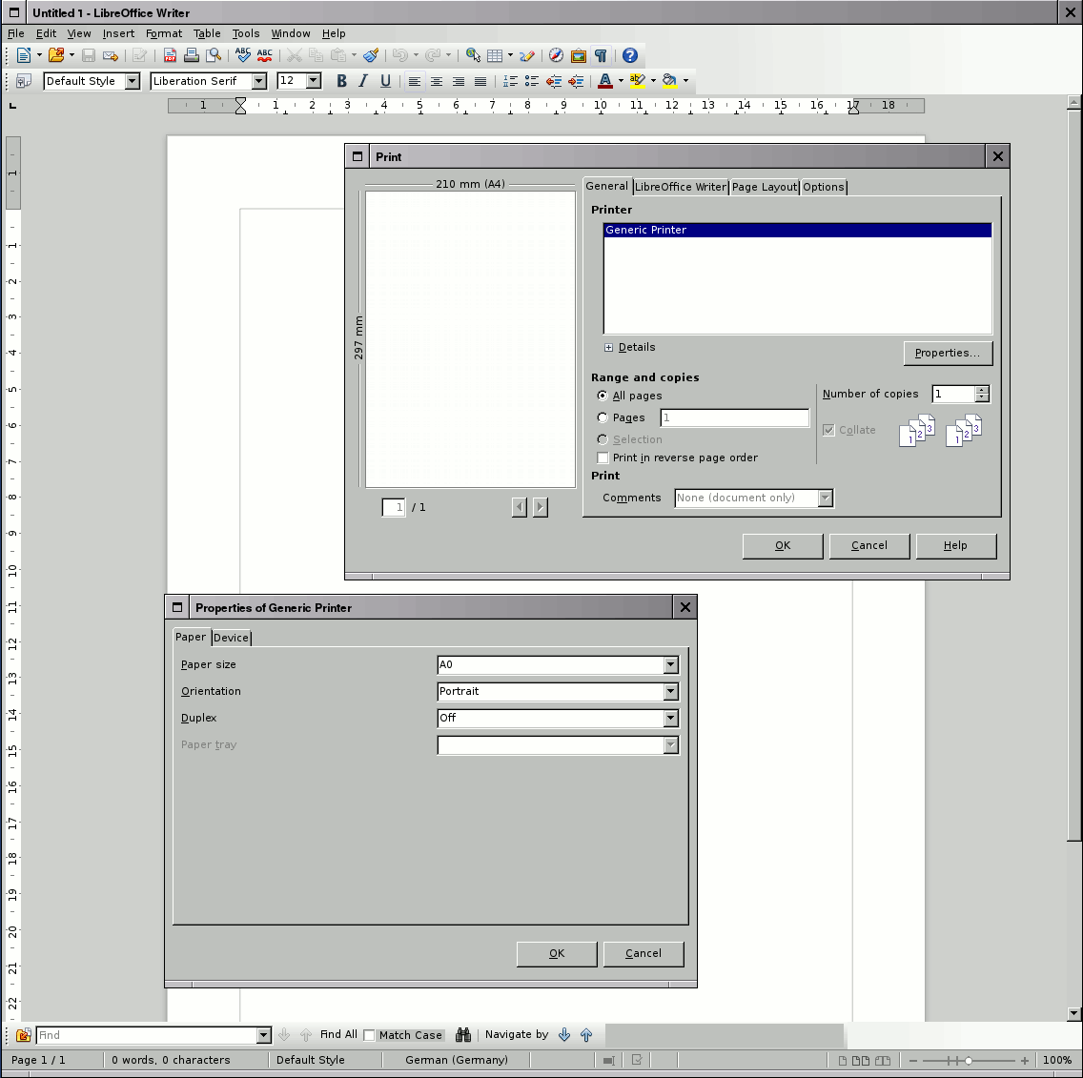Image resolution: width=1083 pixels, height=1078 pixels.
Task: Open Page Preview icon in toolbar
Action: pyautogui.click(x=214, y=55)
